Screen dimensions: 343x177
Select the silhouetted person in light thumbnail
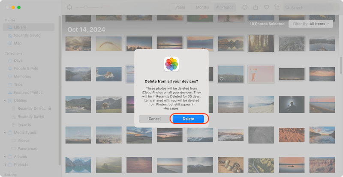pos(292,105)
